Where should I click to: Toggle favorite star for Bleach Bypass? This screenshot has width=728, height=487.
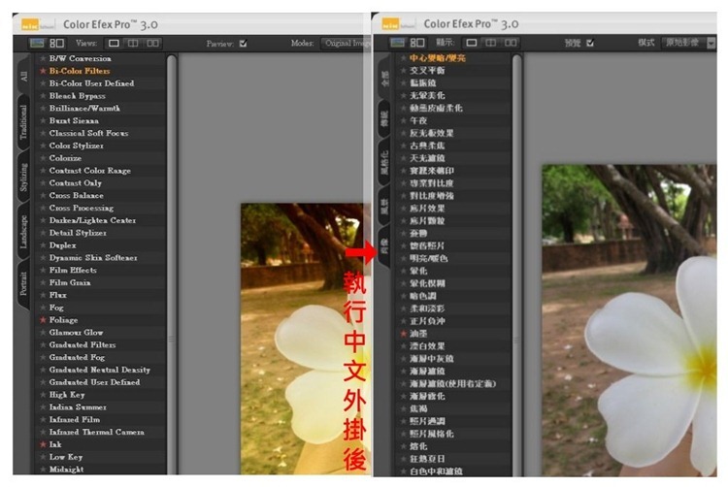coord(43,96)
